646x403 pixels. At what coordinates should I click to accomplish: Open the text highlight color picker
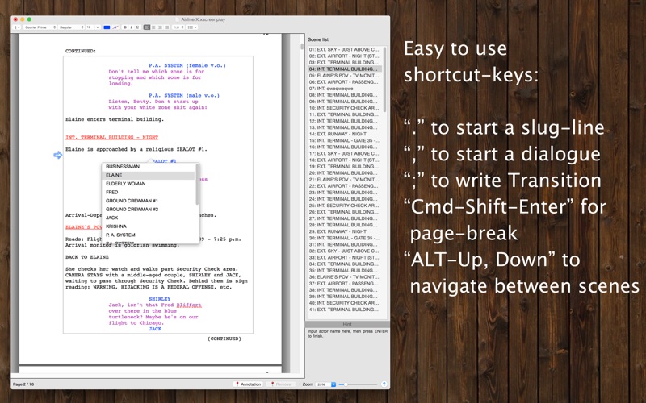115,27
